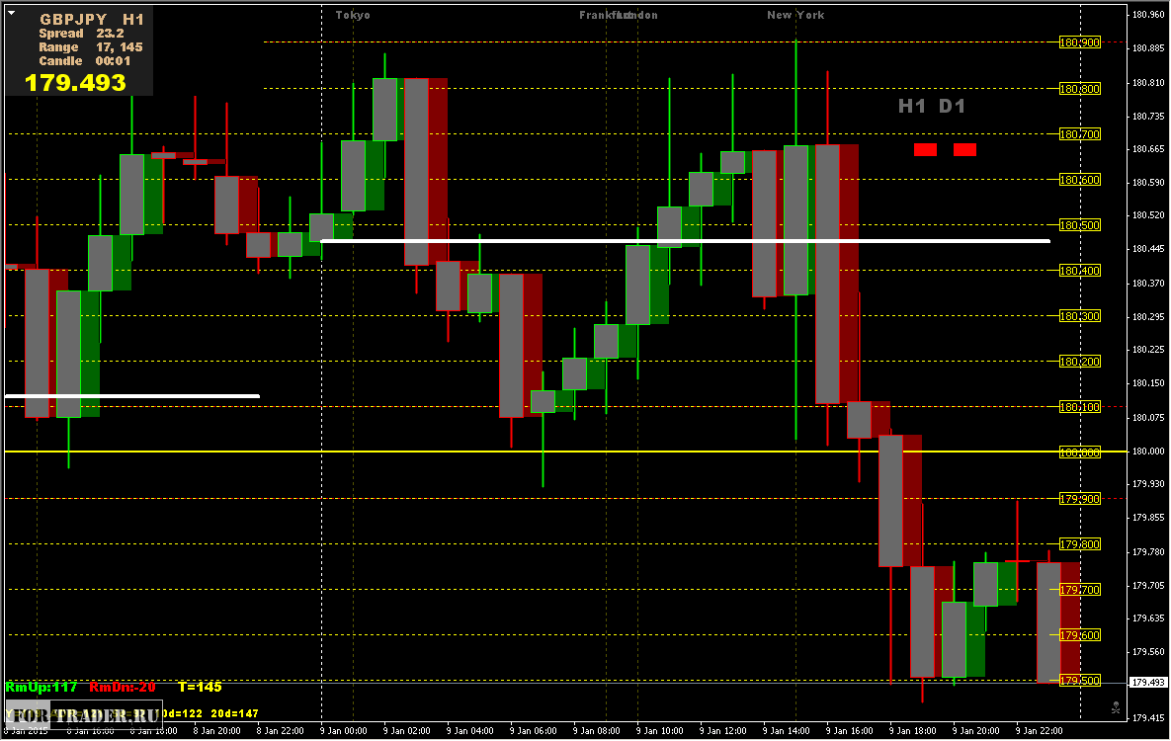Screen dimensions: 1171x741
Task: Select the long white horizontal resistance line
Action: tap(686, 241)
